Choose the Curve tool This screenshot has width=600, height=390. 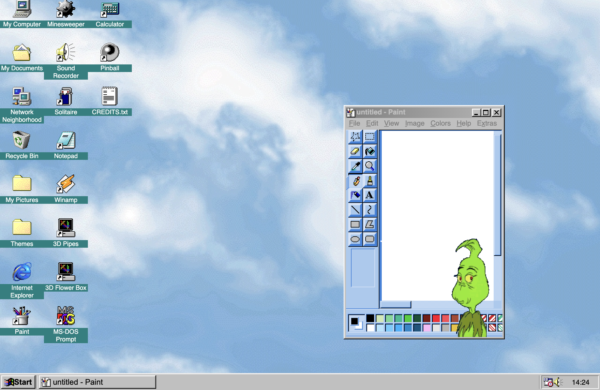[x=370, y=210]
